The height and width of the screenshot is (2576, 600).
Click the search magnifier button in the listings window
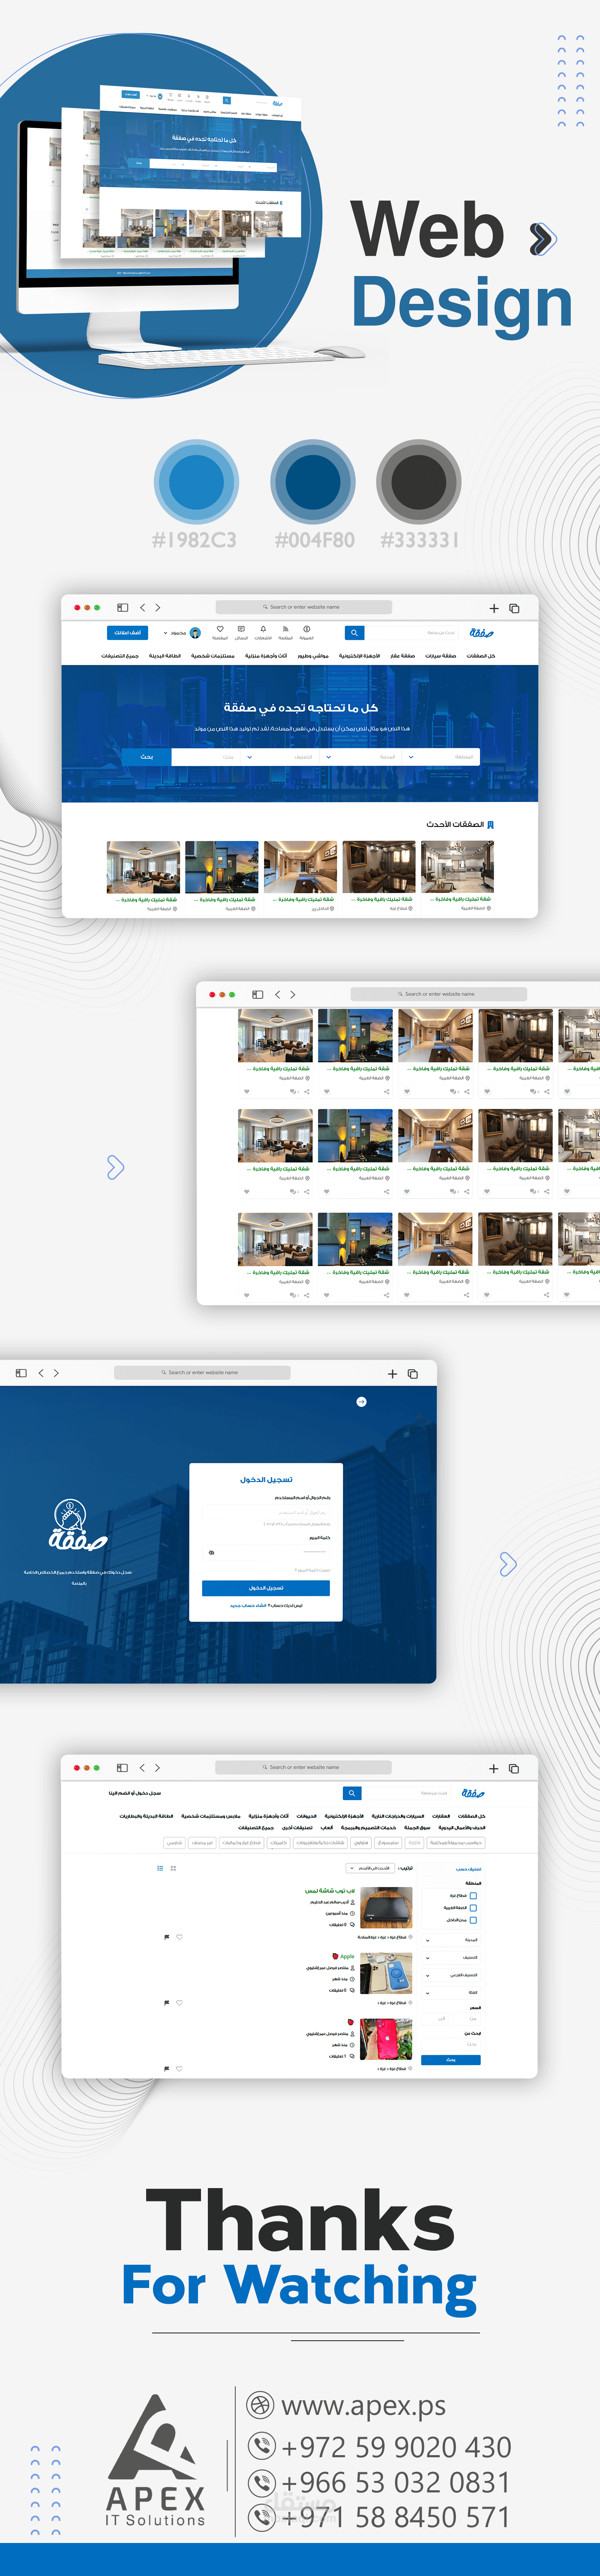[351, 1793]
